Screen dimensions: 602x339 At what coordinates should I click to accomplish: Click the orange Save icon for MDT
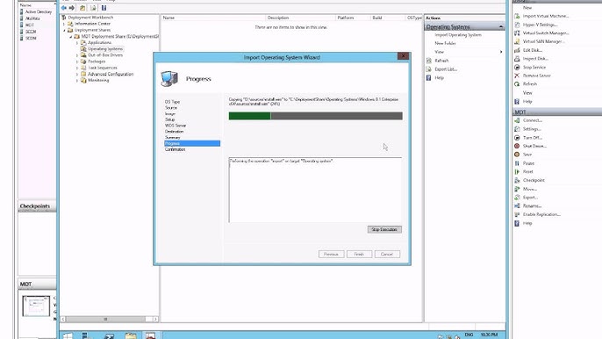click(517, 154)
